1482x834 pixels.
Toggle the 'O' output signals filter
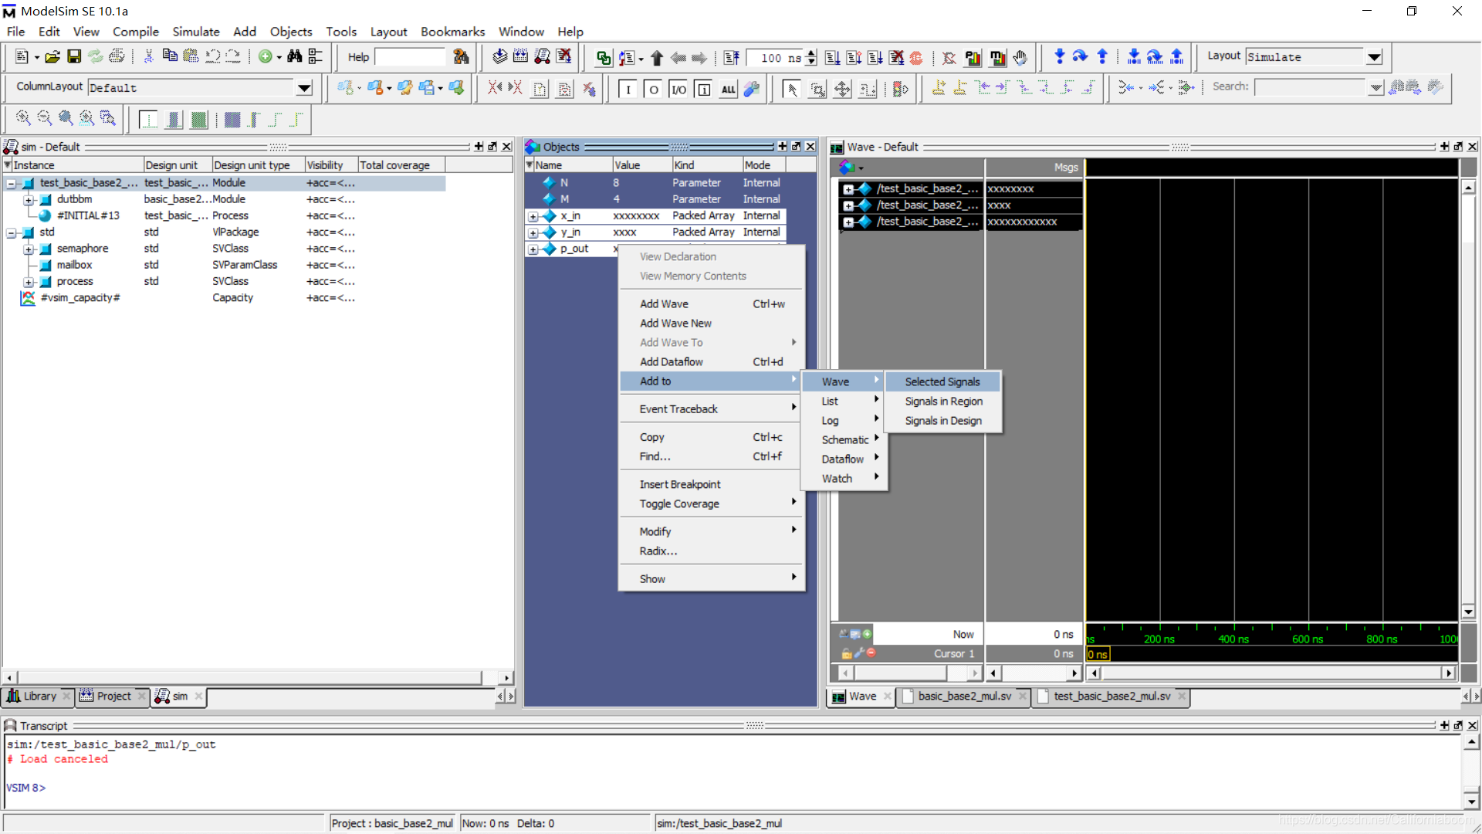tap(653, 89)
